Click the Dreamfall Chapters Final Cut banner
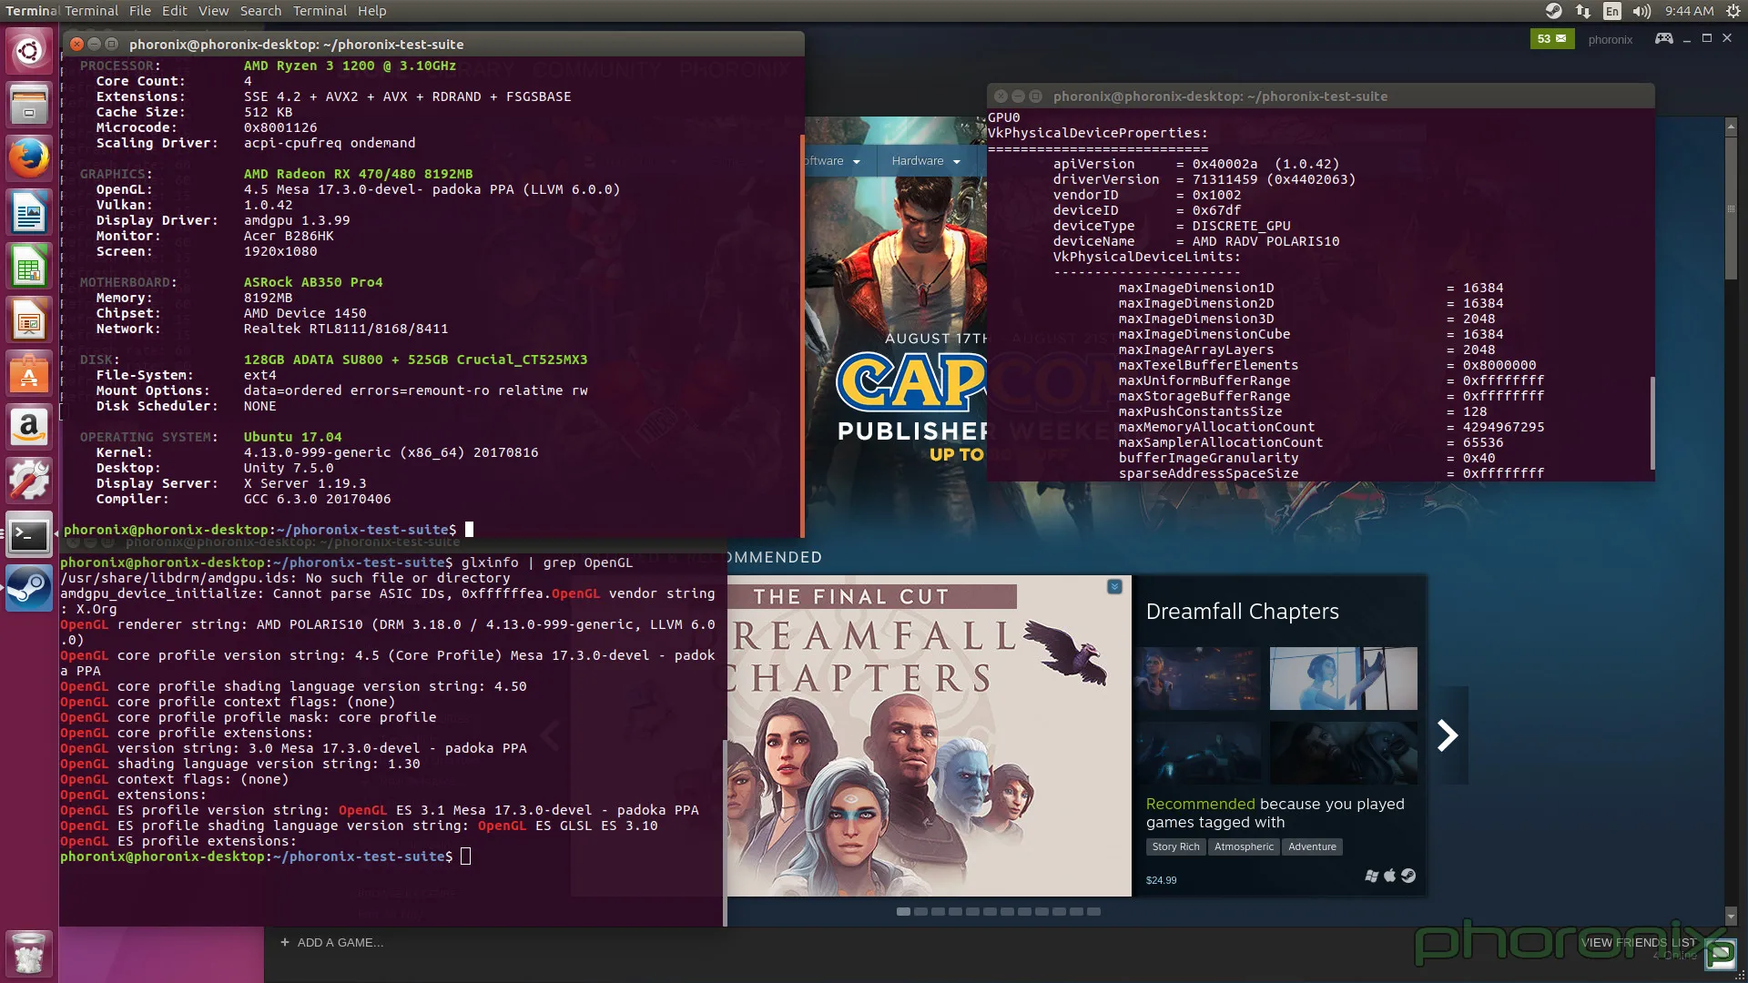This screenshot has width=1748, height=983. (929, 735)
